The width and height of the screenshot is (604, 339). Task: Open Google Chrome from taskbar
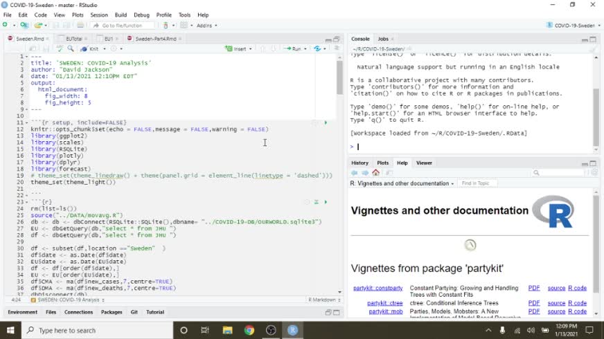click(x=249, y=330)
